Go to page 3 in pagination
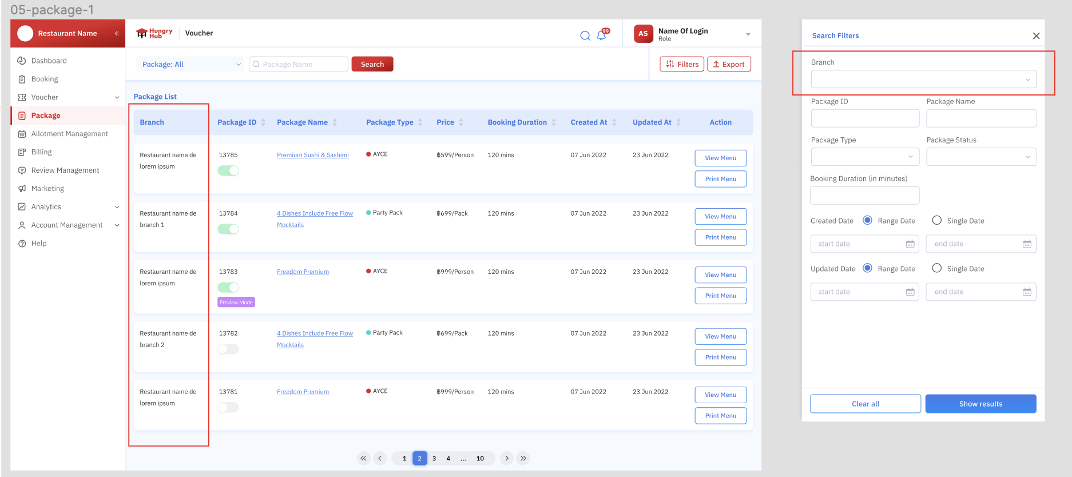1072x477 pixels. [x=434, y=458]
